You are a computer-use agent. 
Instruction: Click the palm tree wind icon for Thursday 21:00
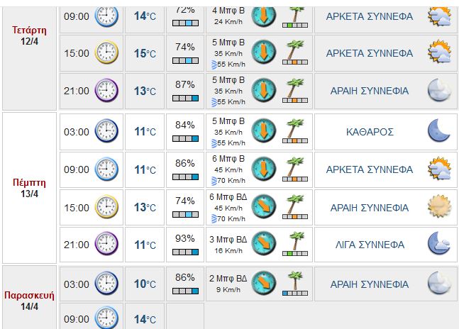tap(294, 244)
